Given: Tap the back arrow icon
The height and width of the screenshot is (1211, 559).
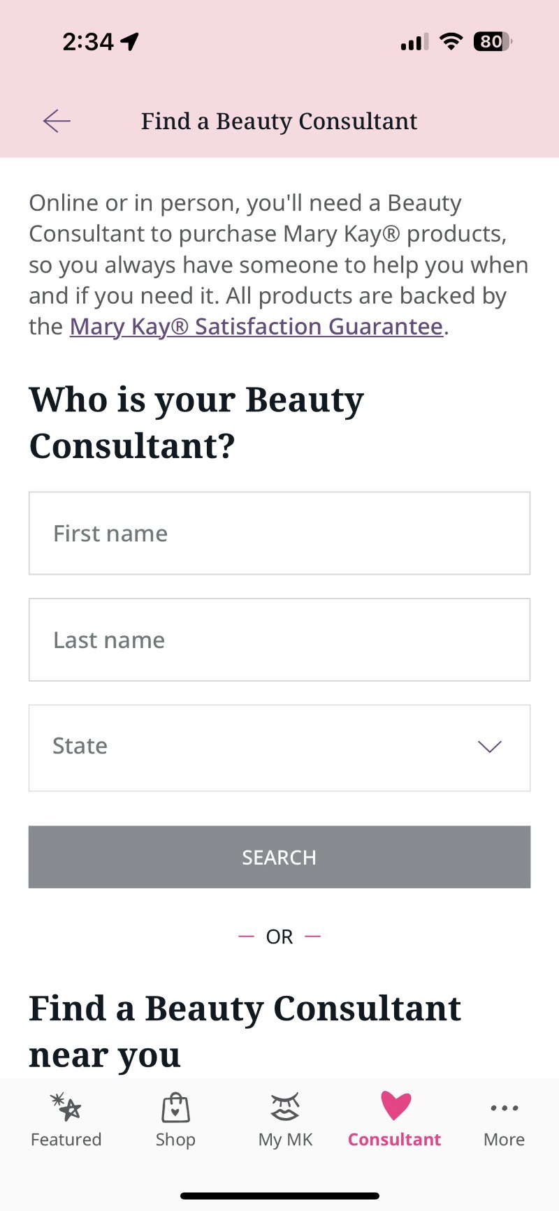Looking at the screenshot, I should pos(57,121).
